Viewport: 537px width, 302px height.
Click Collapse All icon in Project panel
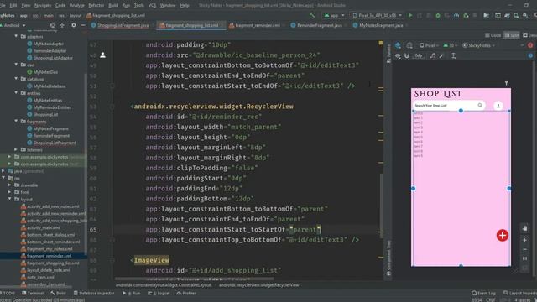pyautogui.click(x=62, y=25)
